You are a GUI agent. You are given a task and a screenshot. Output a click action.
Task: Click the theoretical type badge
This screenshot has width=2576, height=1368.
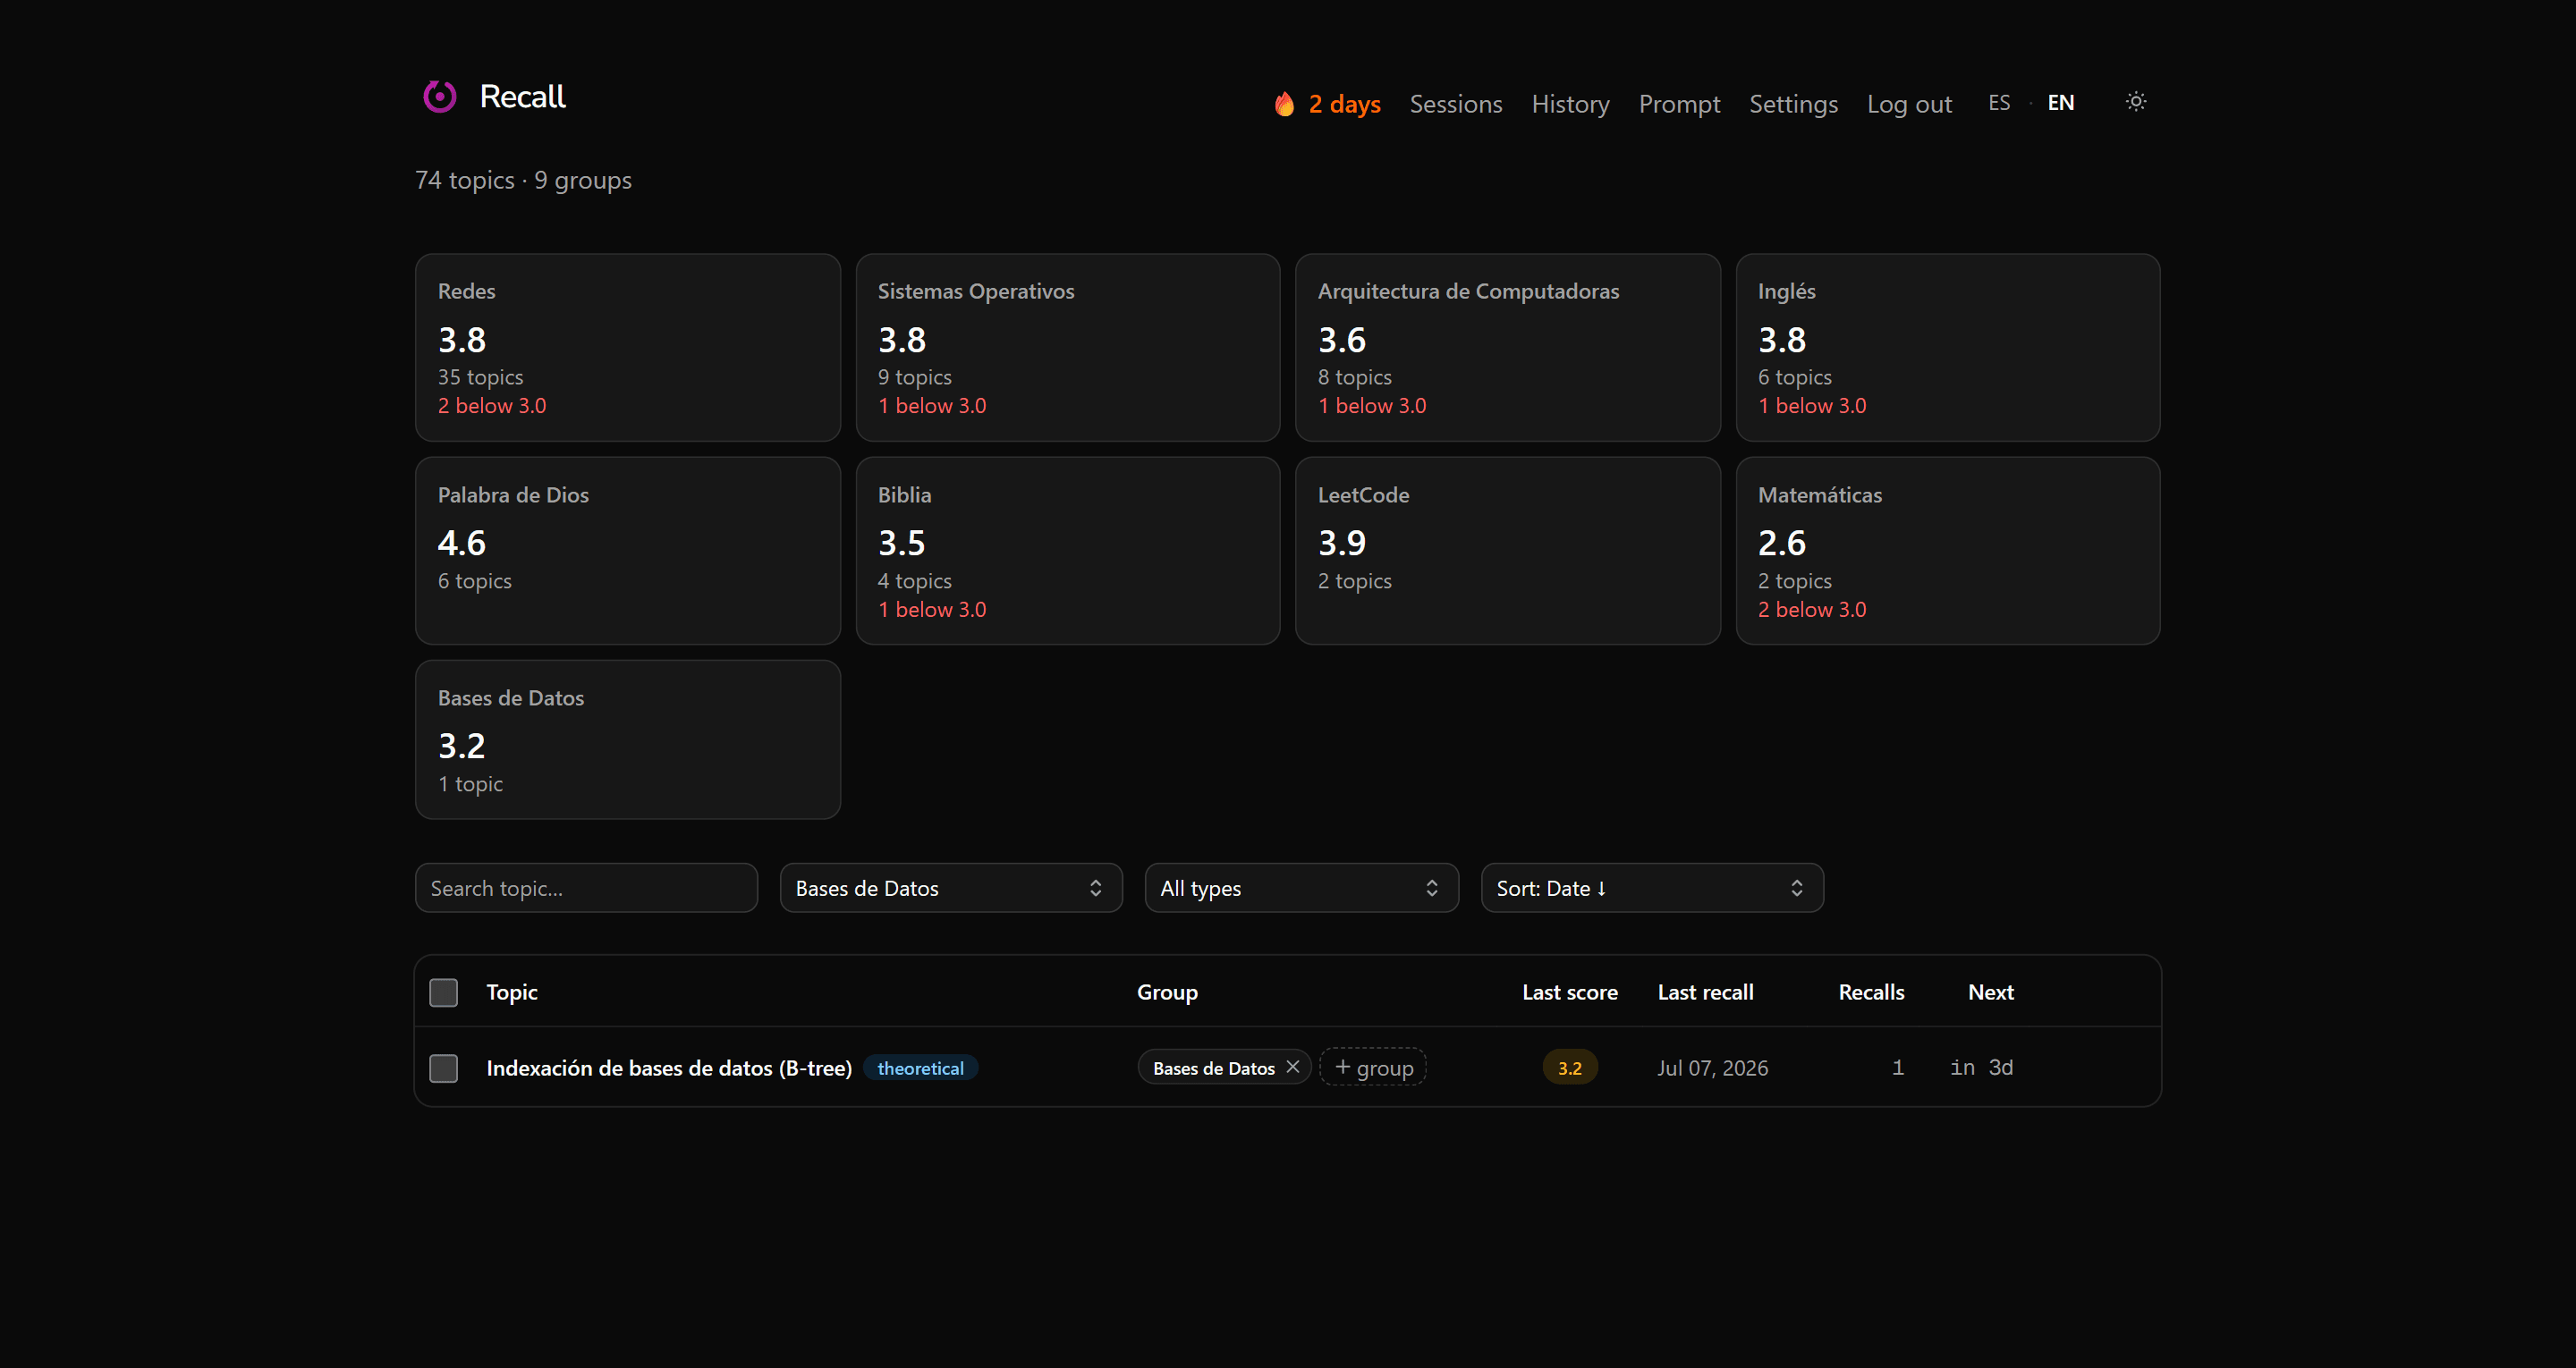pos(920,1068)
